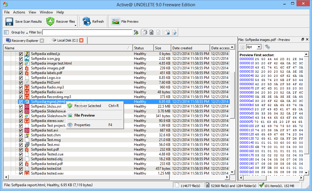The height and width of the screenshot is (191, 312).
Task: Sort by the Date created column header
Action: (190, 48)
